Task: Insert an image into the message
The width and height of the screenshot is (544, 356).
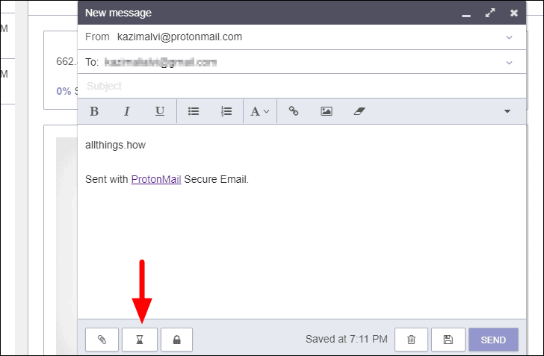Action: [x=326, y=111]
